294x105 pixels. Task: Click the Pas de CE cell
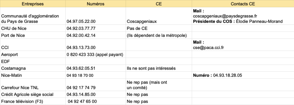click(159, 28)
